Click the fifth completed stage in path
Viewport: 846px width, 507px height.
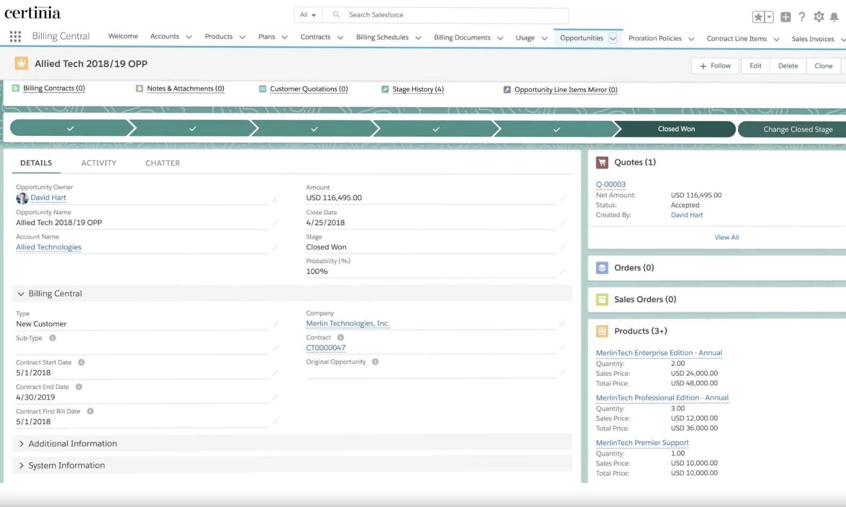[x=556, y=129]
